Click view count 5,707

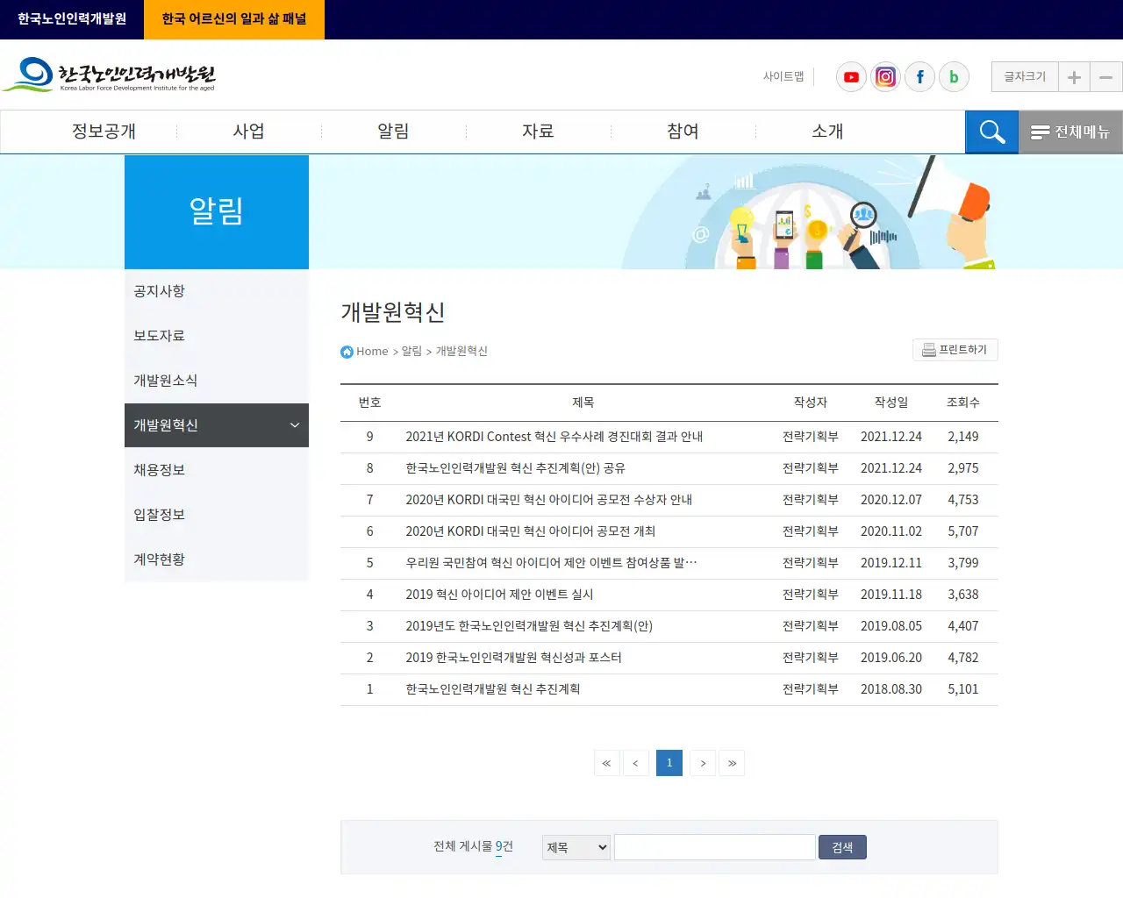(963, 531)
